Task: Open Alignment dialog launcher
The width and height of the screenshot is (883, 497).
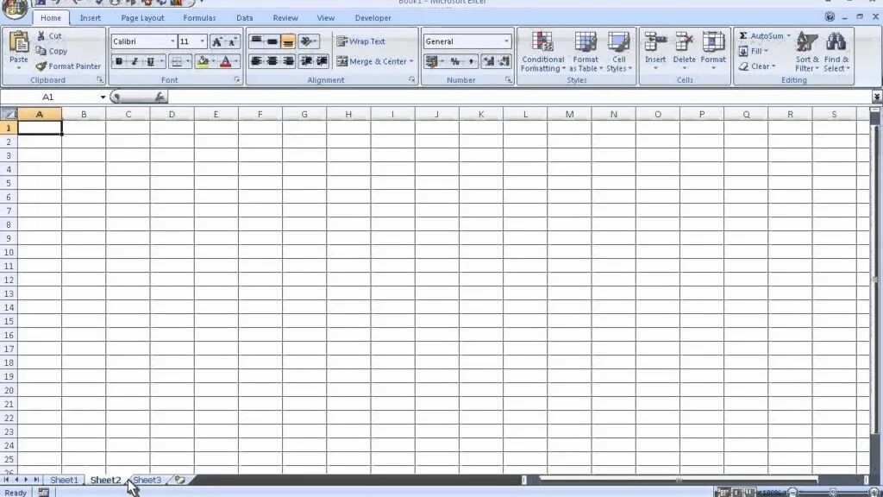Action: [411, 80]
